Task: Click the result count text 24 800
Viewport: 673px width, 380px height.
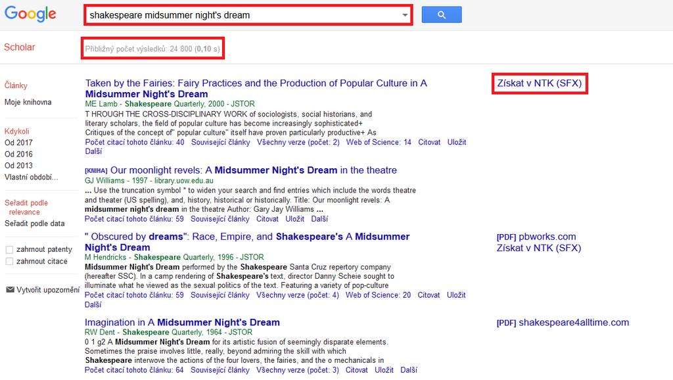Action: 181,49
